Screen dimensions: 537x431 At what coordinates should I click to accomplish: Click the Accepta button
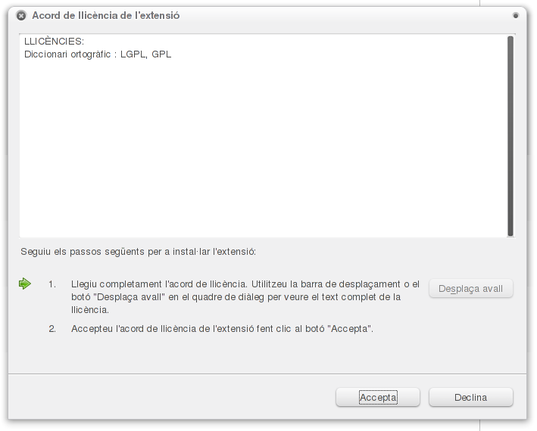[x=378, y=397]
